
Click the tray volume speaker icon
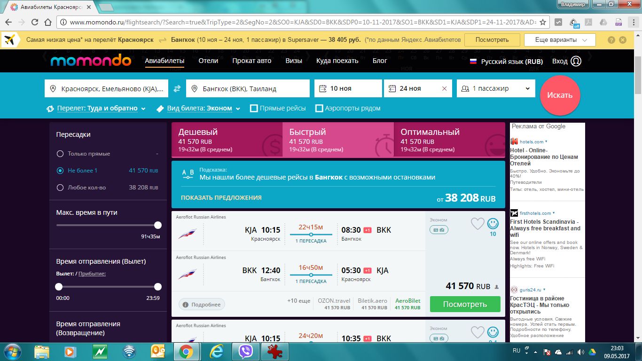pyautogui.click(x=580, y=352)
